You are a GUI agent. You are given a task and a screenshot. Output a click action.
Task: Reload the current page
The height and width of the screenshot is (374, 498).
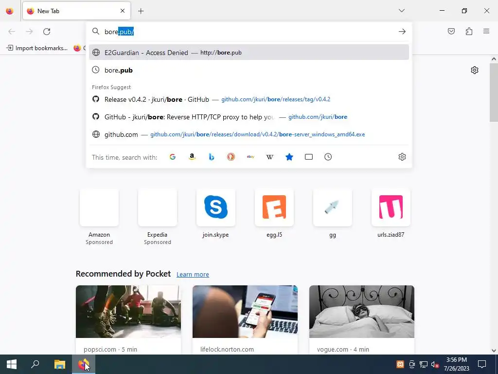(47, 32)
